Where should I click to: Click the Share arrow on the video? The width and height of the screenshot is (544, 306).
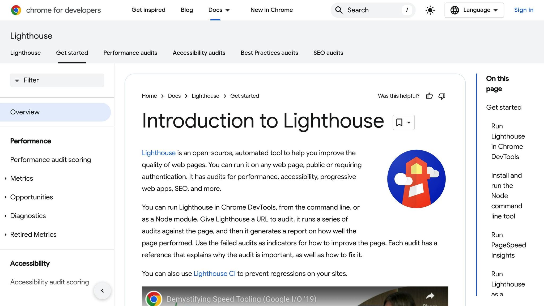(x=430, y=296)
